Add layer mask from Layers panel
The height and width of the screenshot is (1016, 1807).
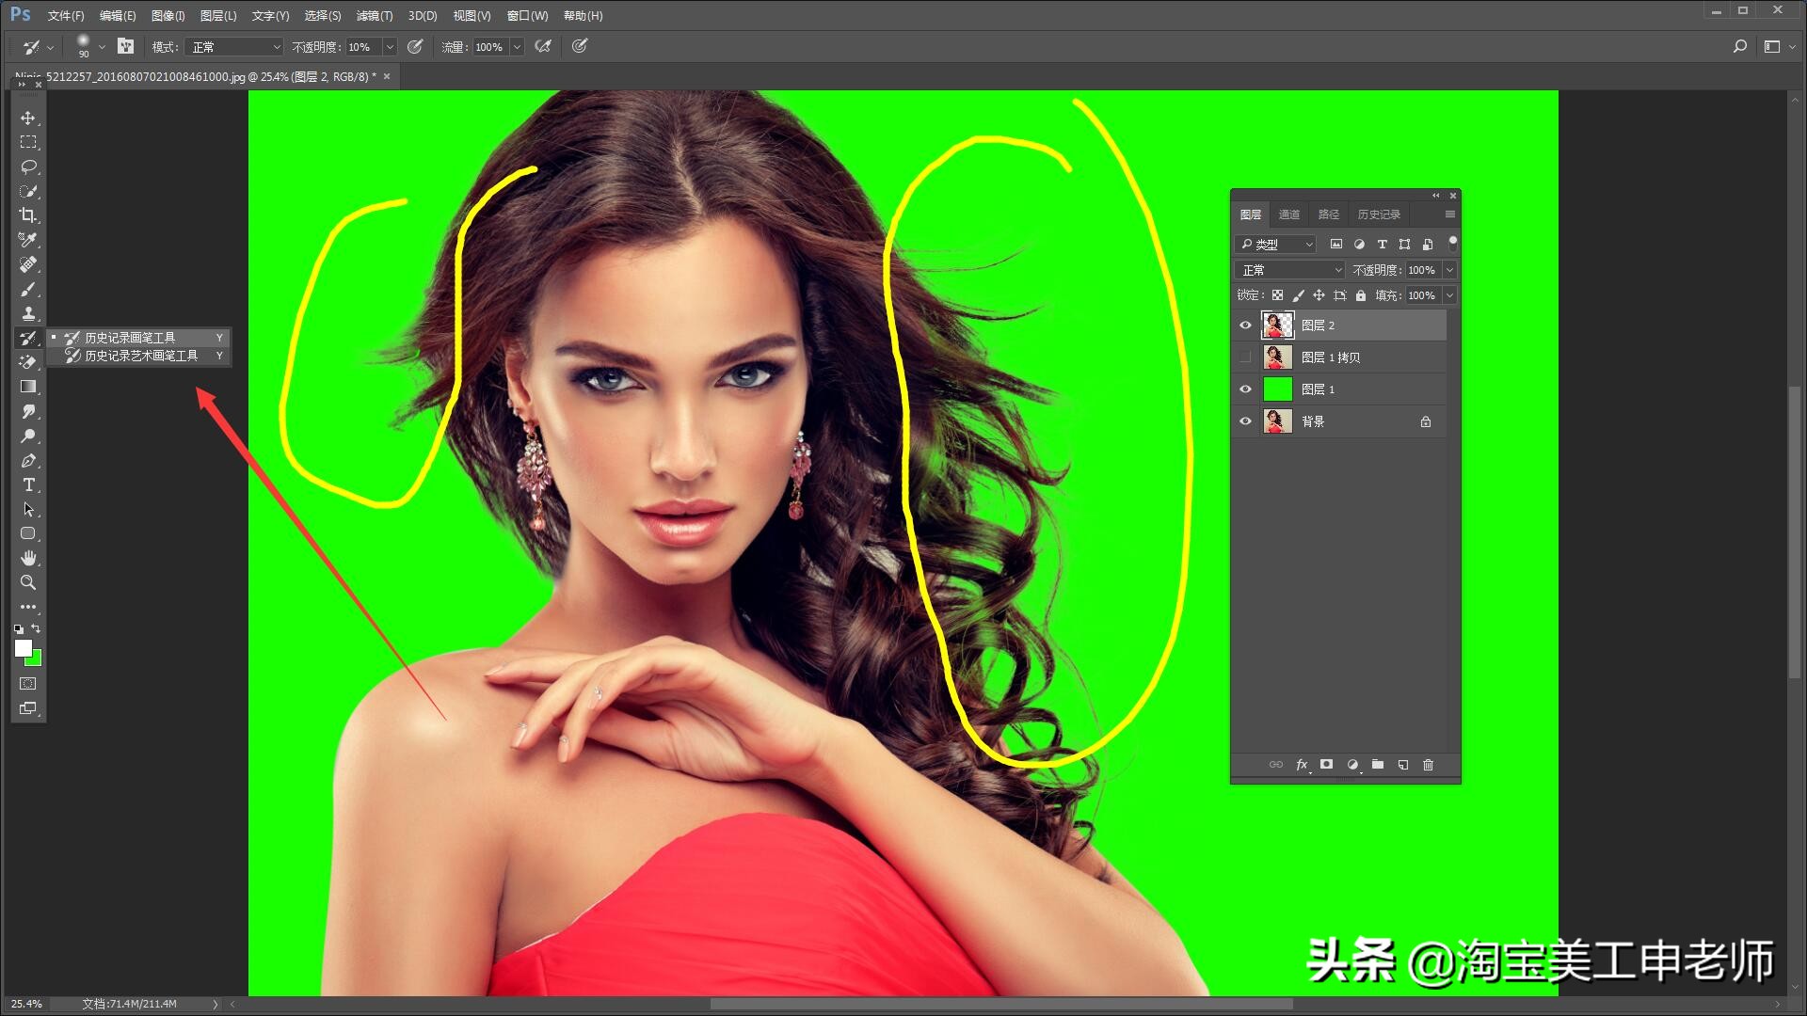tap(1326, 765)
